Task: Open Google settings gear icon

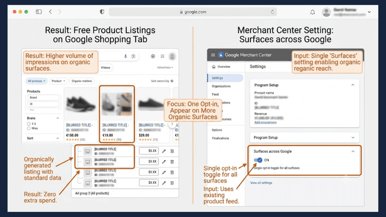Action: [153, 56]
